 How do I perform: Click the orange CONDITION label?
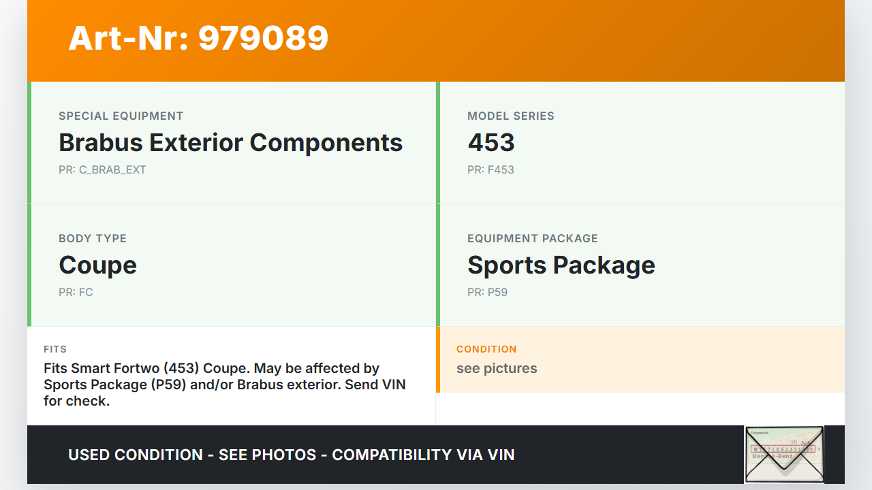[486, 349]
